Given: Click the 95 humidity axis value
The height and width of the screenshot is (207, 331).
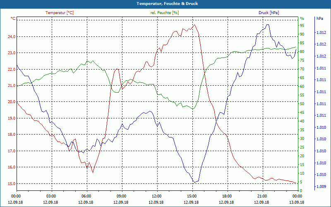Looking at the screenshot, I should pyautogui.click(x=302, y=26).
